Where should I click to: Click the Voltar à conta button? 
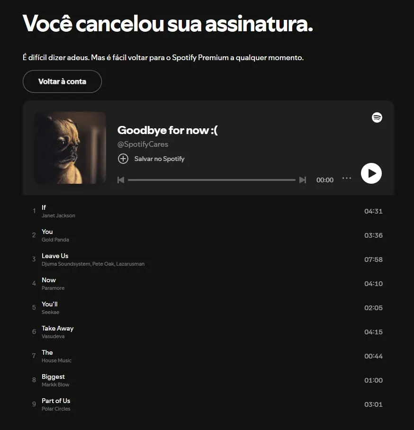[x=62, y=81]
